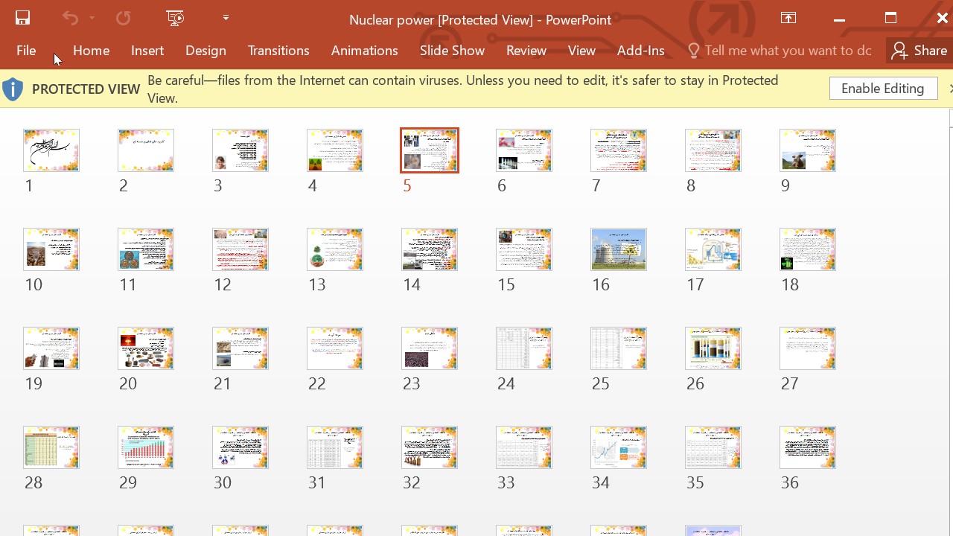
Task: Click the Share person icon
Action: tap(899, 51)
